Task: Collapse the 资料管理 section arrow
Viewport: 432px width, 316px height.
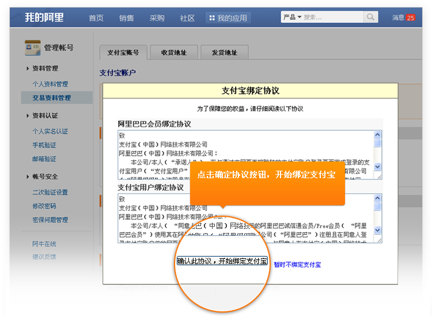Action: coord(28,69)
